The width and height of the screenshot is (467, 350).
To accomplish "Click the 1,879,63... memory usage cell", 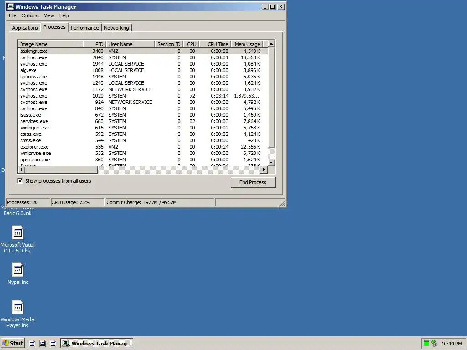I will tap(247, 96).
